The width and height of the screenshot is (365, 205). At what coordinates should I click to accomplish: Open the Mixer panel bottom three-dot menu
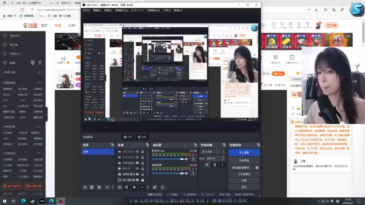click(162, 187)
